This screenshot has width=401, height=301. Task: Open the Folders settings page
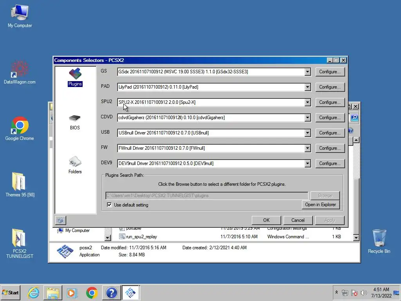(75, 165)
